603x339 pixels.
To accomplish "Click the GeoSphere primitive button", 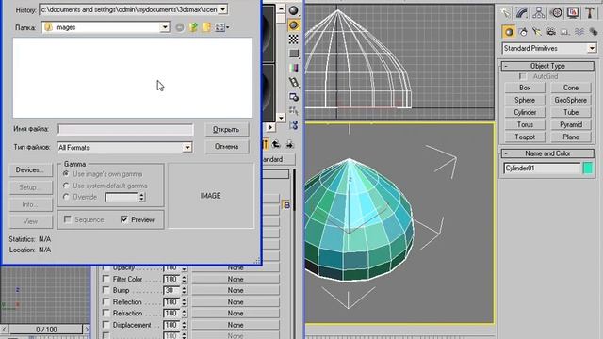I will click(x=570, y=100).
